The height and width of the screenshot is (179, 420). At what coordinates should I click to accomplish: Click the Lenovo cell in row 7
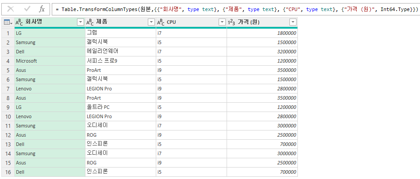pos(50,89)
